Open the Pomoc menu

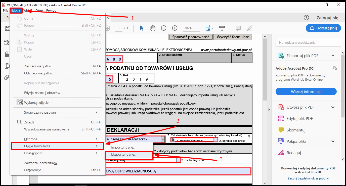coord(51,11)
